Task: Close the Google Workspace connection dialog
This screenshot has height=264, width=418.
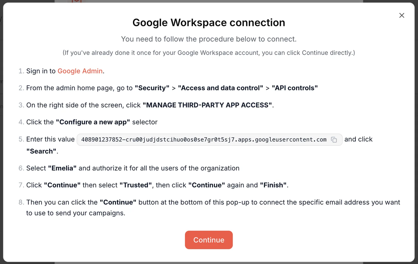Action: pos(402,15)
